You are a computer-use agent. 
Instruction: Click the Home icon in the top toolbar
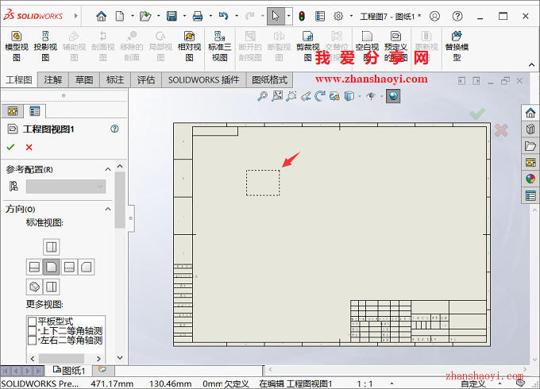tap(102, 16)
